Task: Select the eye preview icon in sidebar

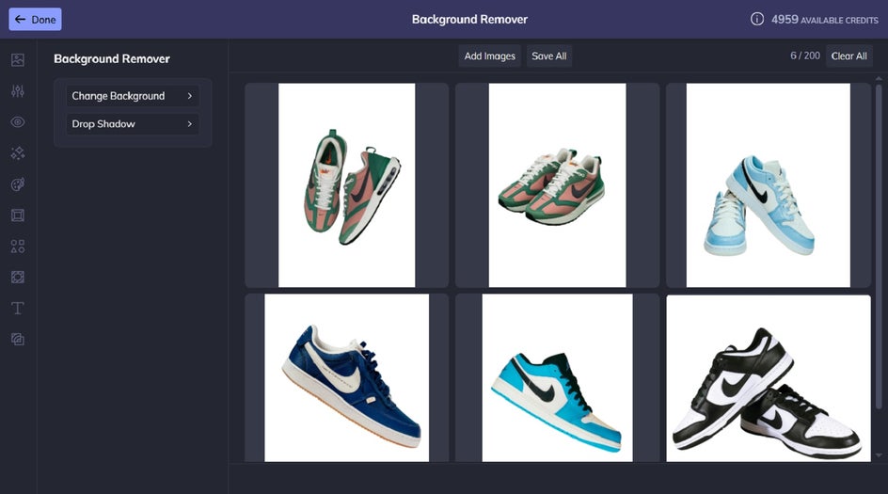Action: coord(18,121)
